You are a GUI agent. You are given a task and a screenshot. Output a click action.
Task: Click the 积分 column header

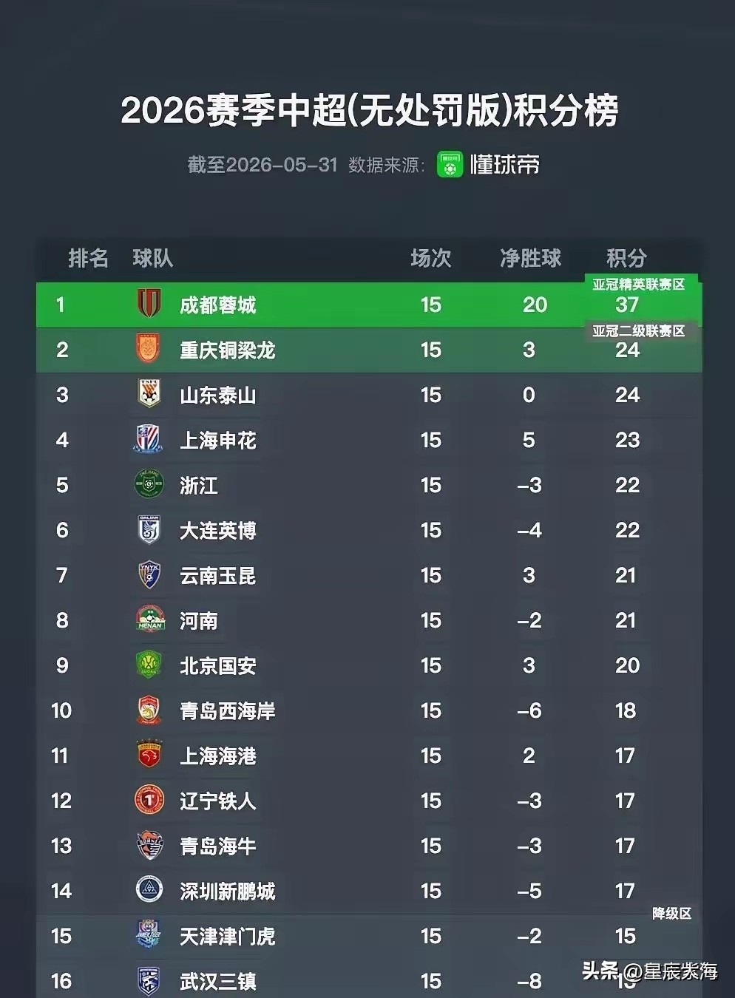tap(626, 258)
